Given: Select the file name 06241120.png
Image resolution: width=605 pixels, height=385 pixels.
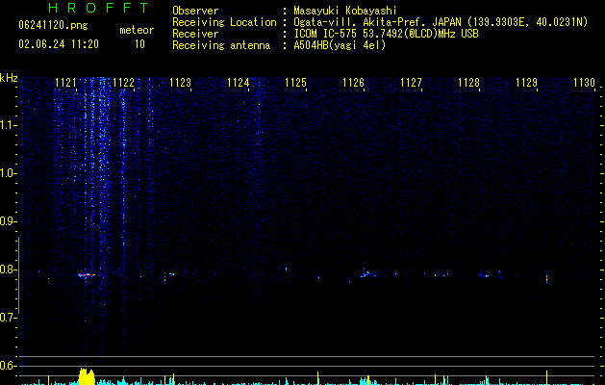Looking at the screenshot, I should pos(53,26).
